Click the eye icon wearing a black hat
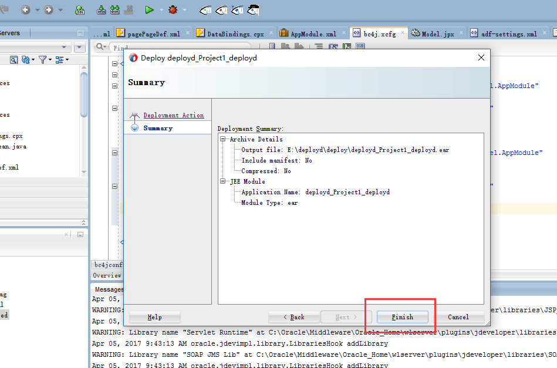Viewport: 557px width, 368px height. coord(253,10)
